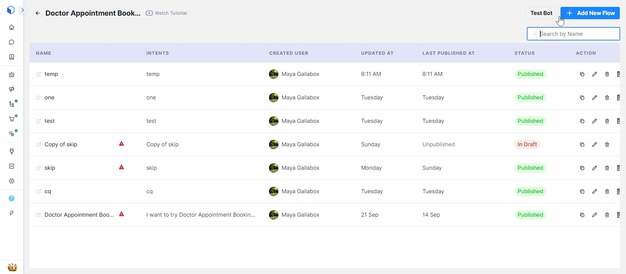The height and width of the screenshot is (274, 626).
Task: Open the Doctor Appointment Boo... flow
Action: click(x=79, y=215)
